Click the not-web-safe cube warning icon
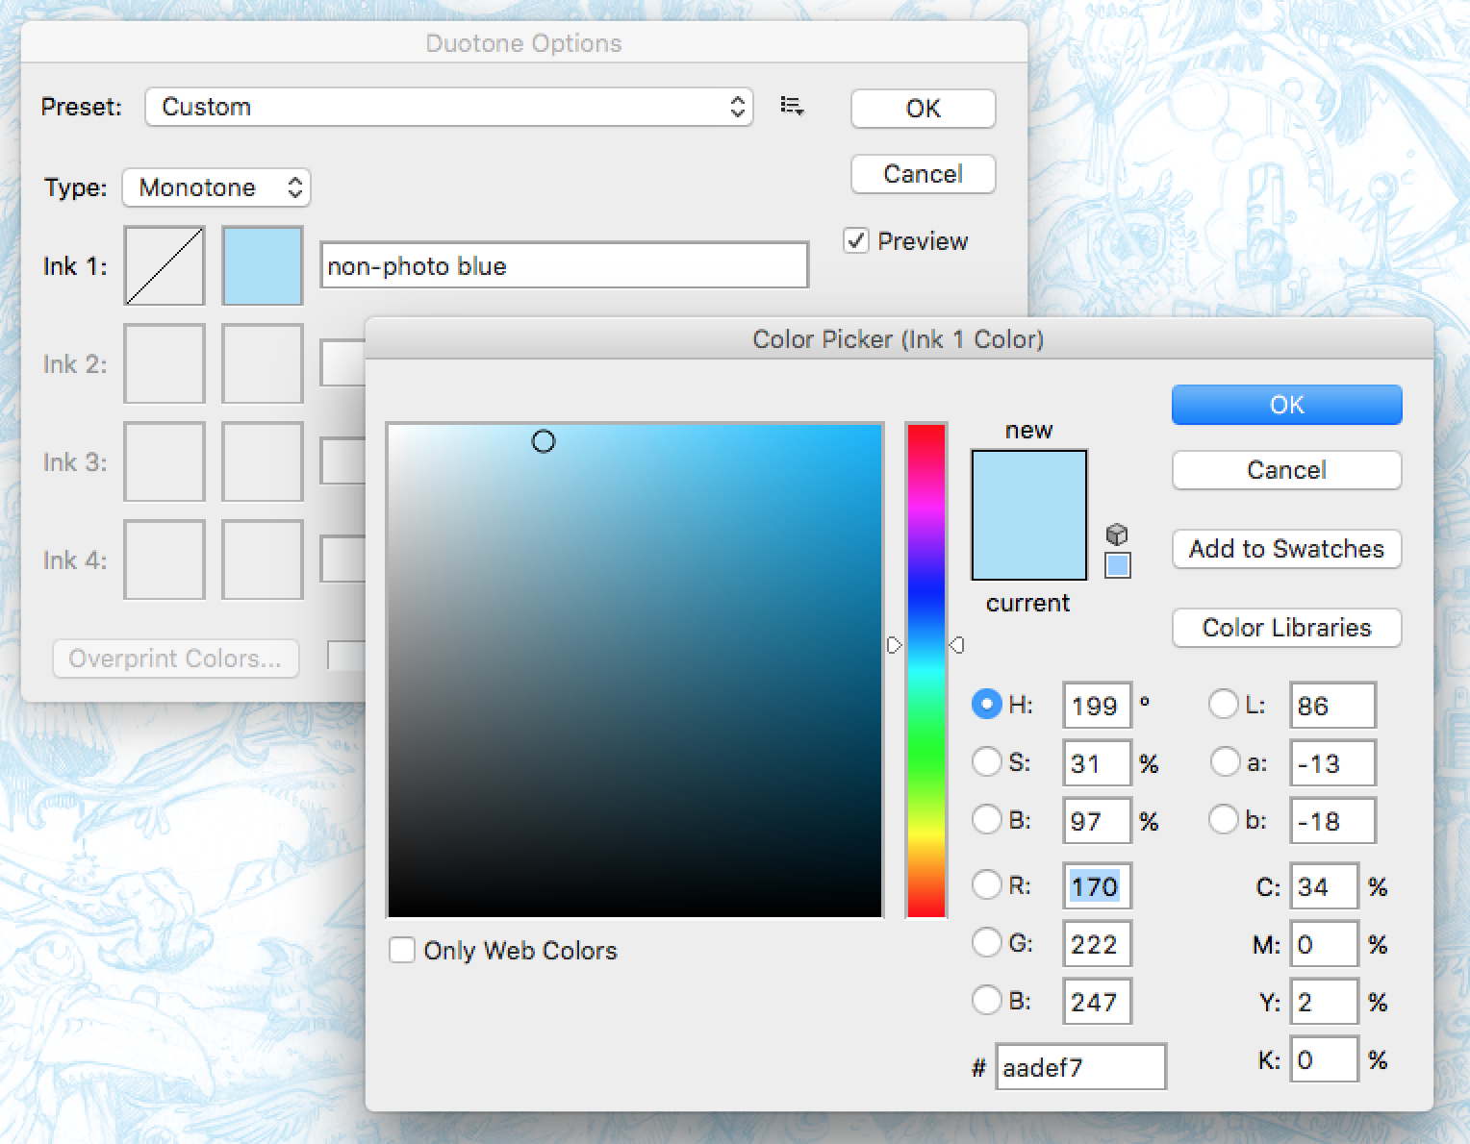Screen dimensions: 1470x1144 (x=1117, y=535)
